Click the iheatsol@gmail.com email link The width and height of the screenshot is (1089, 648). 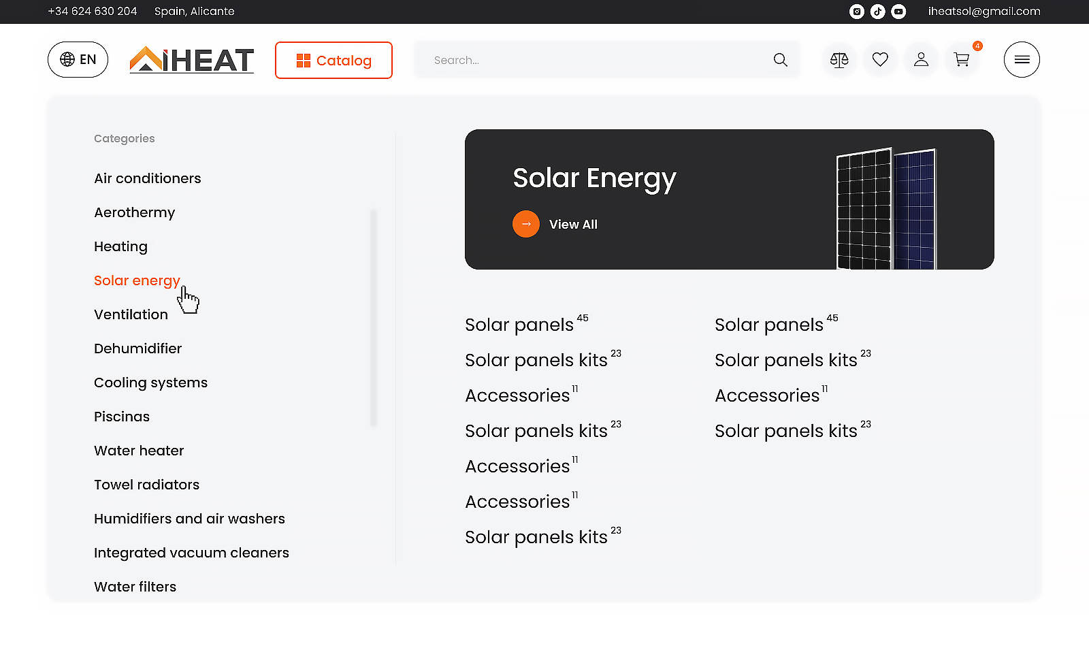pyautogui.click(x=984, y=12)
